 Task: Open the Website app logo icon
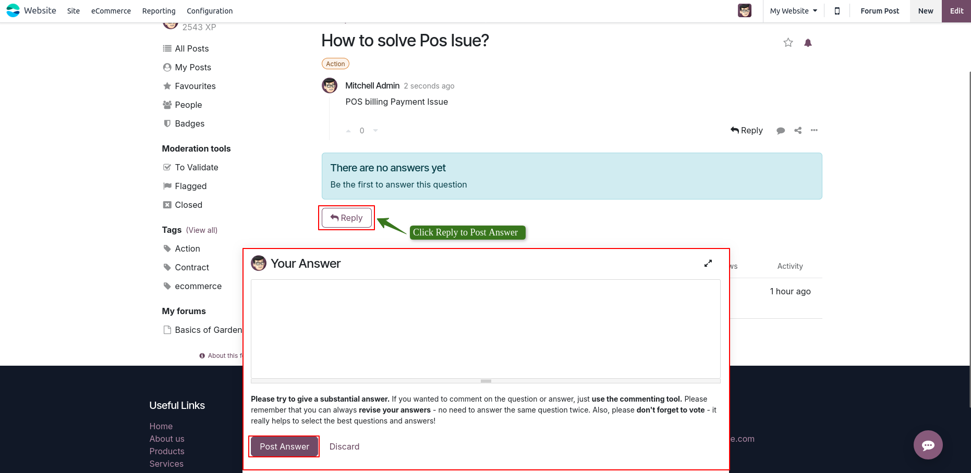click(13, 10)
